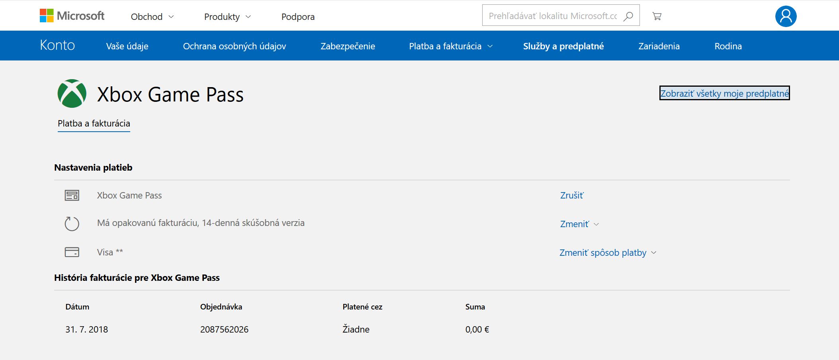Click the subscription card icon beside Xbox Game Pass
The width and height of the screenshot is (839, 360).
pos(72,195)
